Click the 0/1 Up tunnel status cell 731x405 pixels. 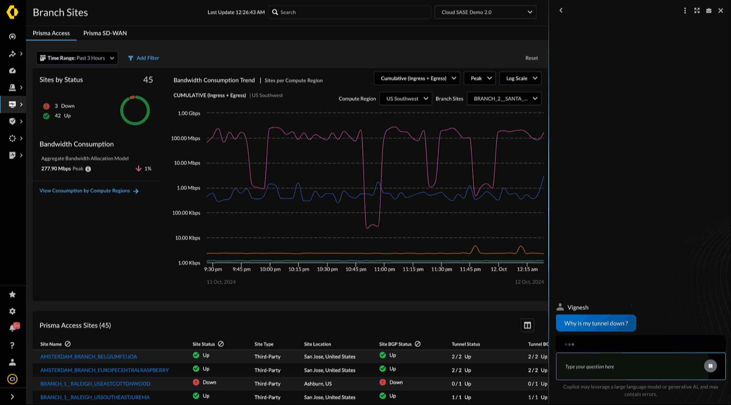point(461,384)
